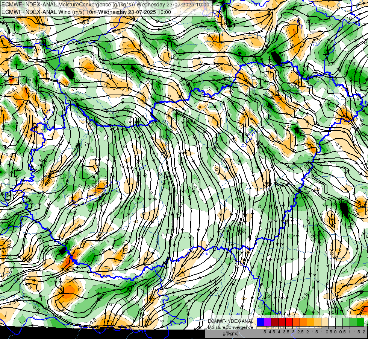
Task: Click the white swatch in the legend
Action: point(332,322)
